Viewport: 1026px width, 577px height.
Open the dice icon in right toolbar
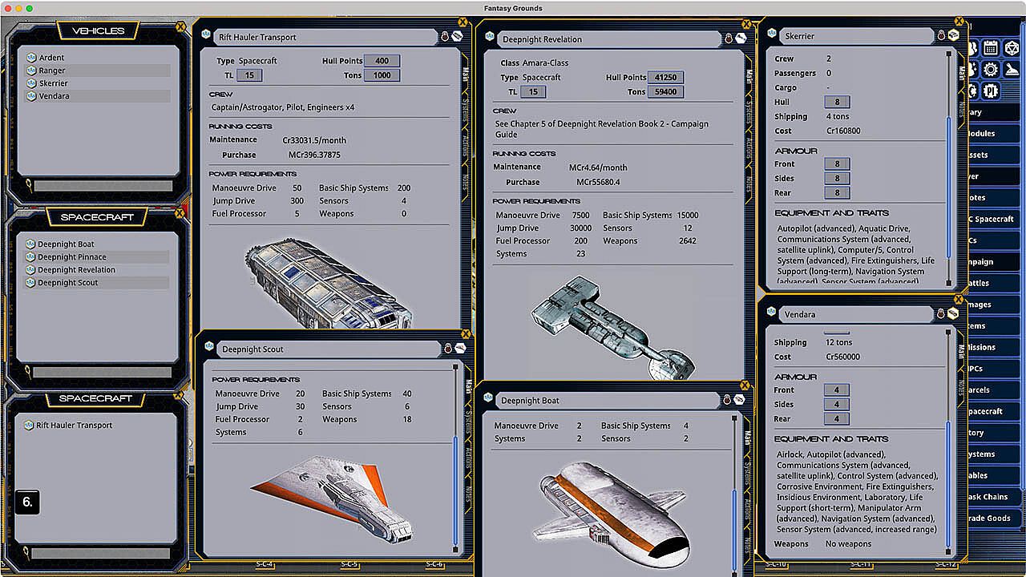click(1011, 47)
